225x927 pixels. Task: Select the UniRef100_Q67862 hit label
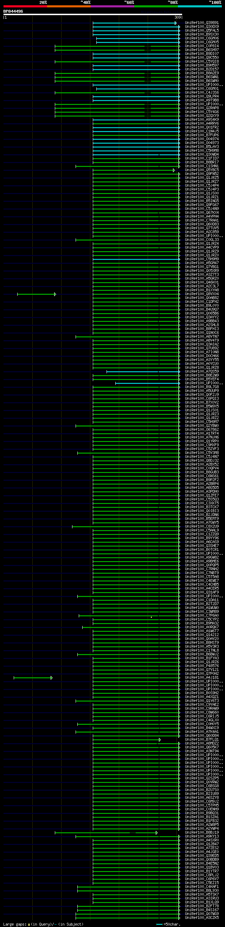click(x=202, y=430)
